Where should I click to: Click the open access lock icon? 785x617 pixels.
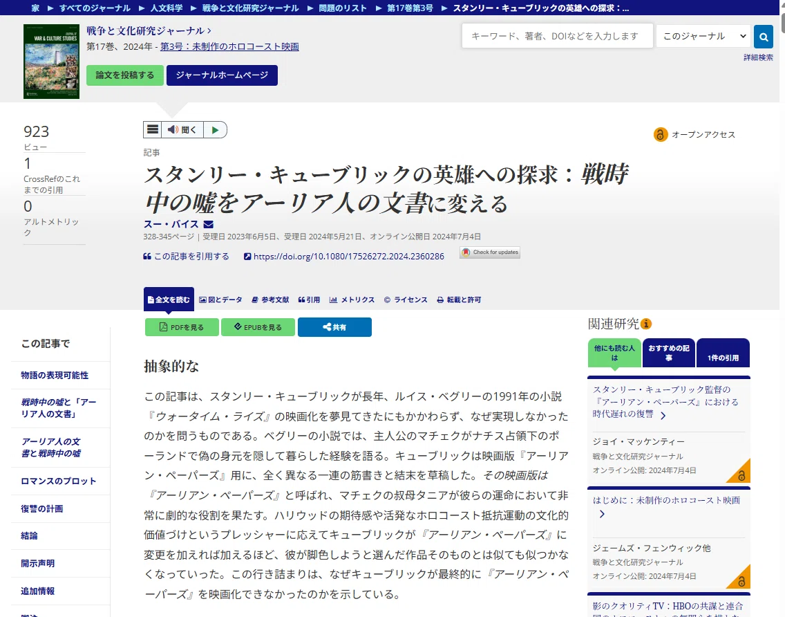(661, 134)
